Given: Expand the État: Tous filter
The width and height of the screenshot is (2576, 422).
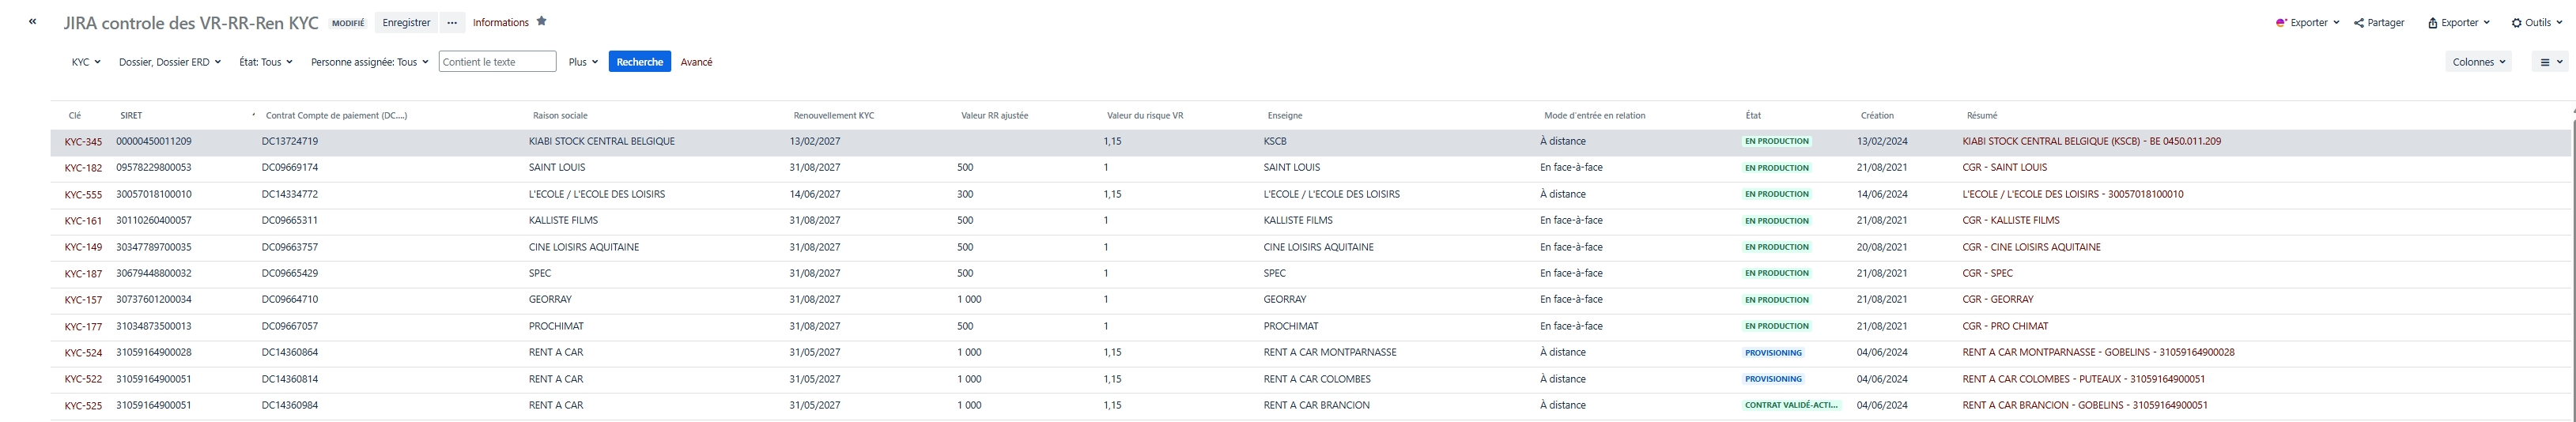Looking at the screenshot, I should pos(265,62).
